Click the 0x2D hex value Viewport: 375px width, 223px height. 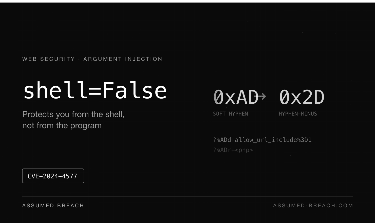302,97
